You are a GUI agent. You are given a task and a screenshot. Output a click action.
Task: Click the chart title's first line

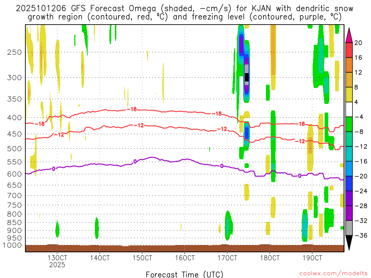(184, 9)
